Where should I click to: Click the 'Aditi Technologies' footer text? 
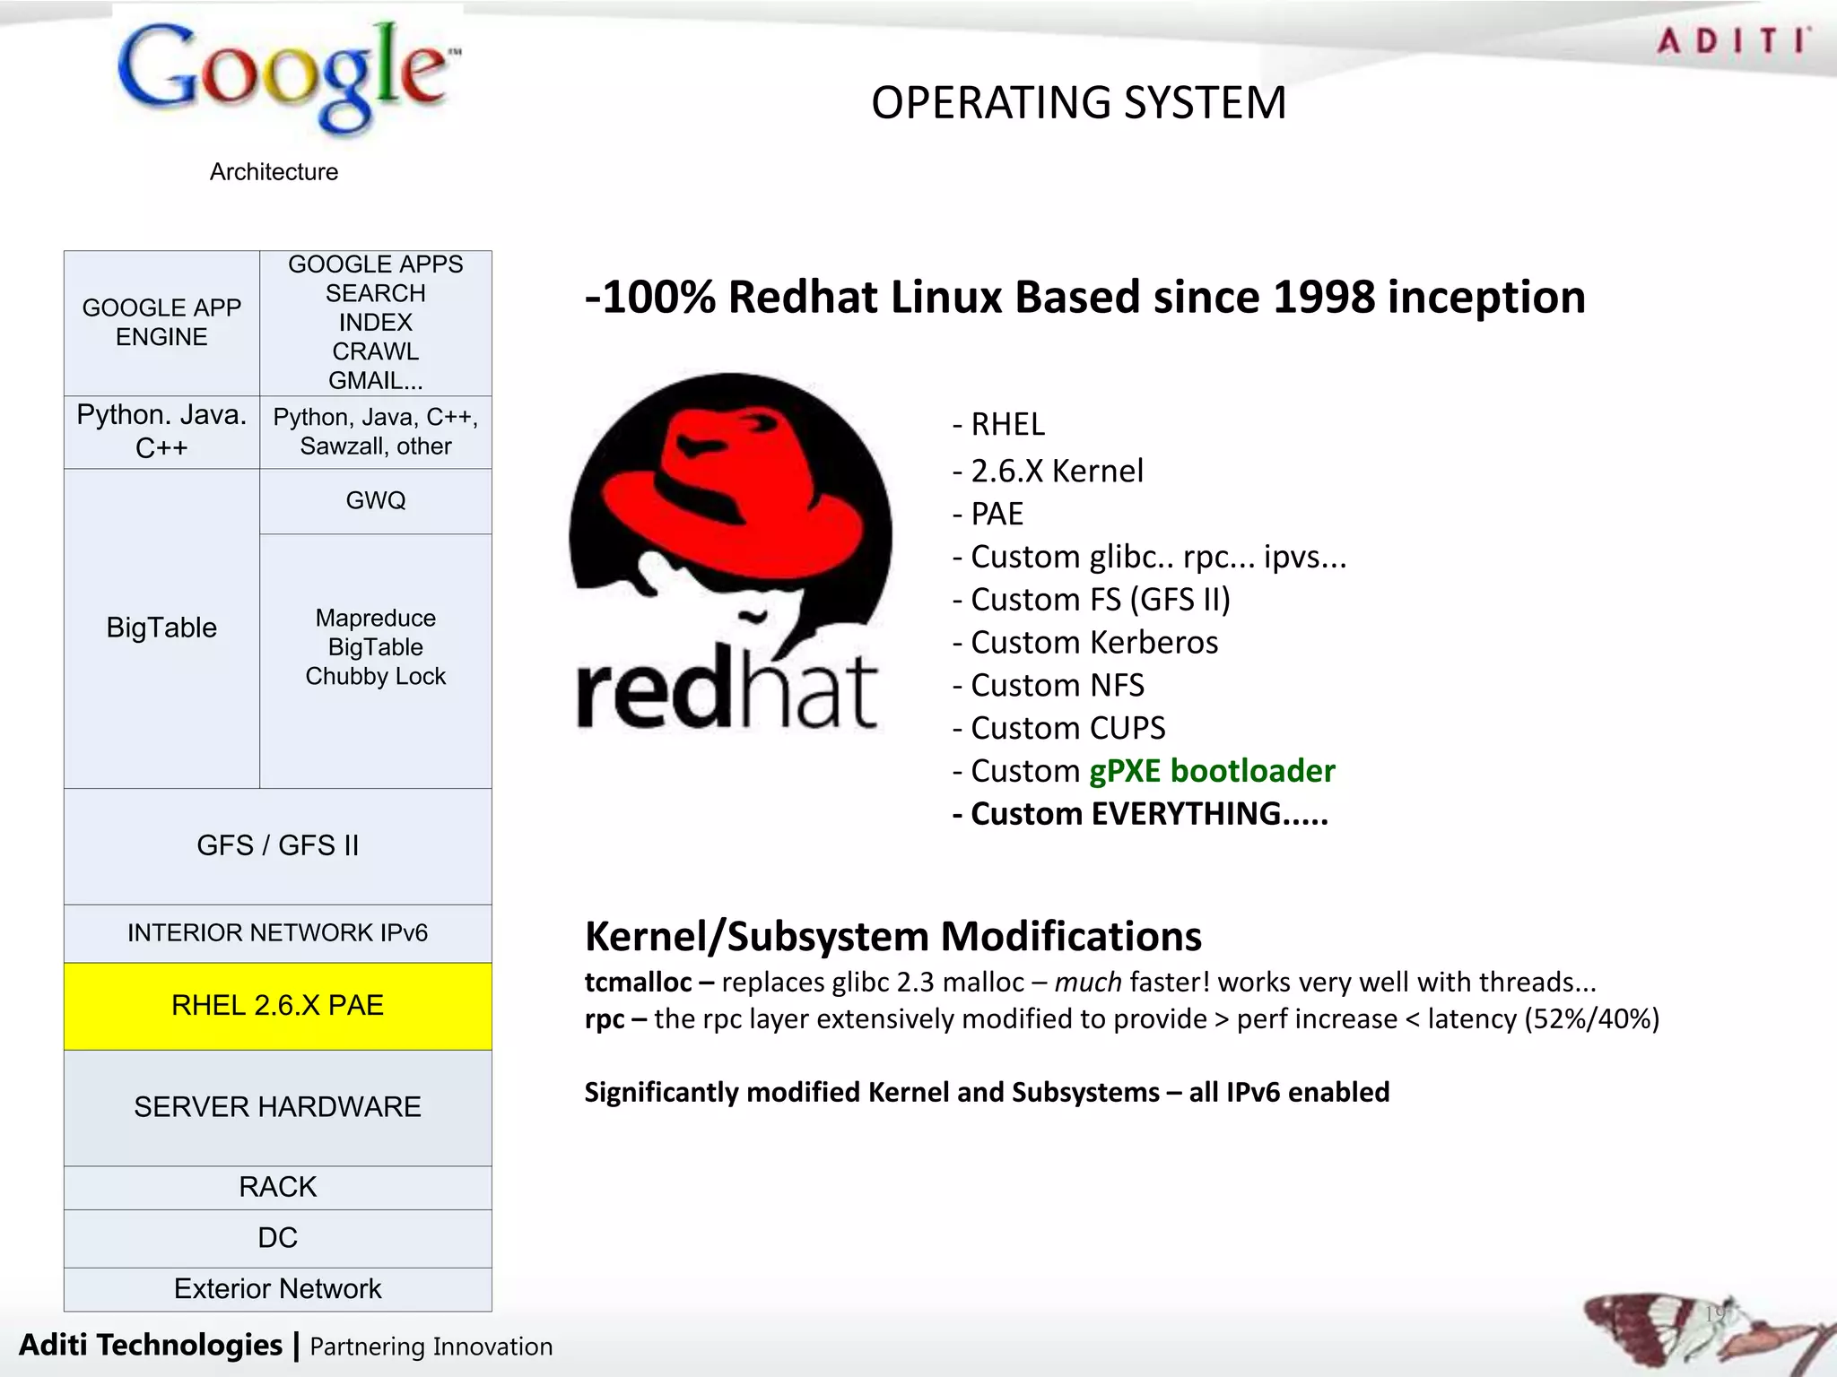(x=151, y=1345)
